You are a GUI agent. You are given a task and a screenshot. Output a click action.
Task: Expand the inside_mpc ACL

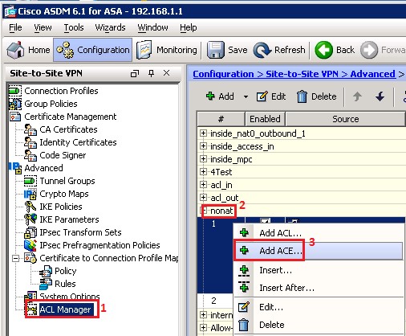pos(204,159)
